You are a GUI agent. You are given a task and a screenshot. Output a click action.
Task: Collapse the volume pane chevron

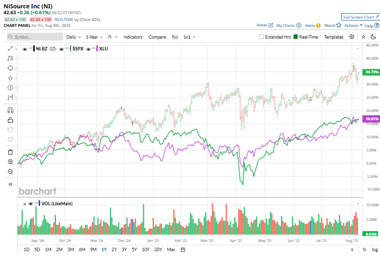pyautogui.click(x=358, y=204)
